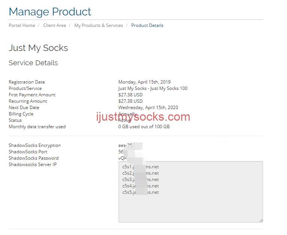The image size is (287, 235).
Task: Open My Products & Services breadcrumb
Action: [99, 25]
